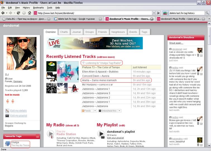Open the list all tabs dropdown

click(x=209, y=19)
